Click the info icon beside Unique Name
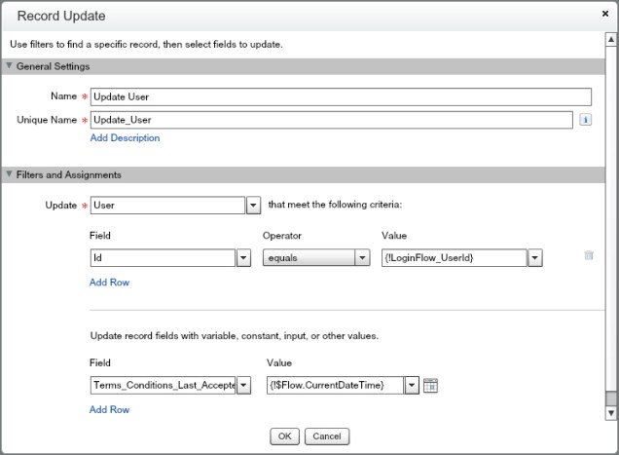 (x=586, y=120)
